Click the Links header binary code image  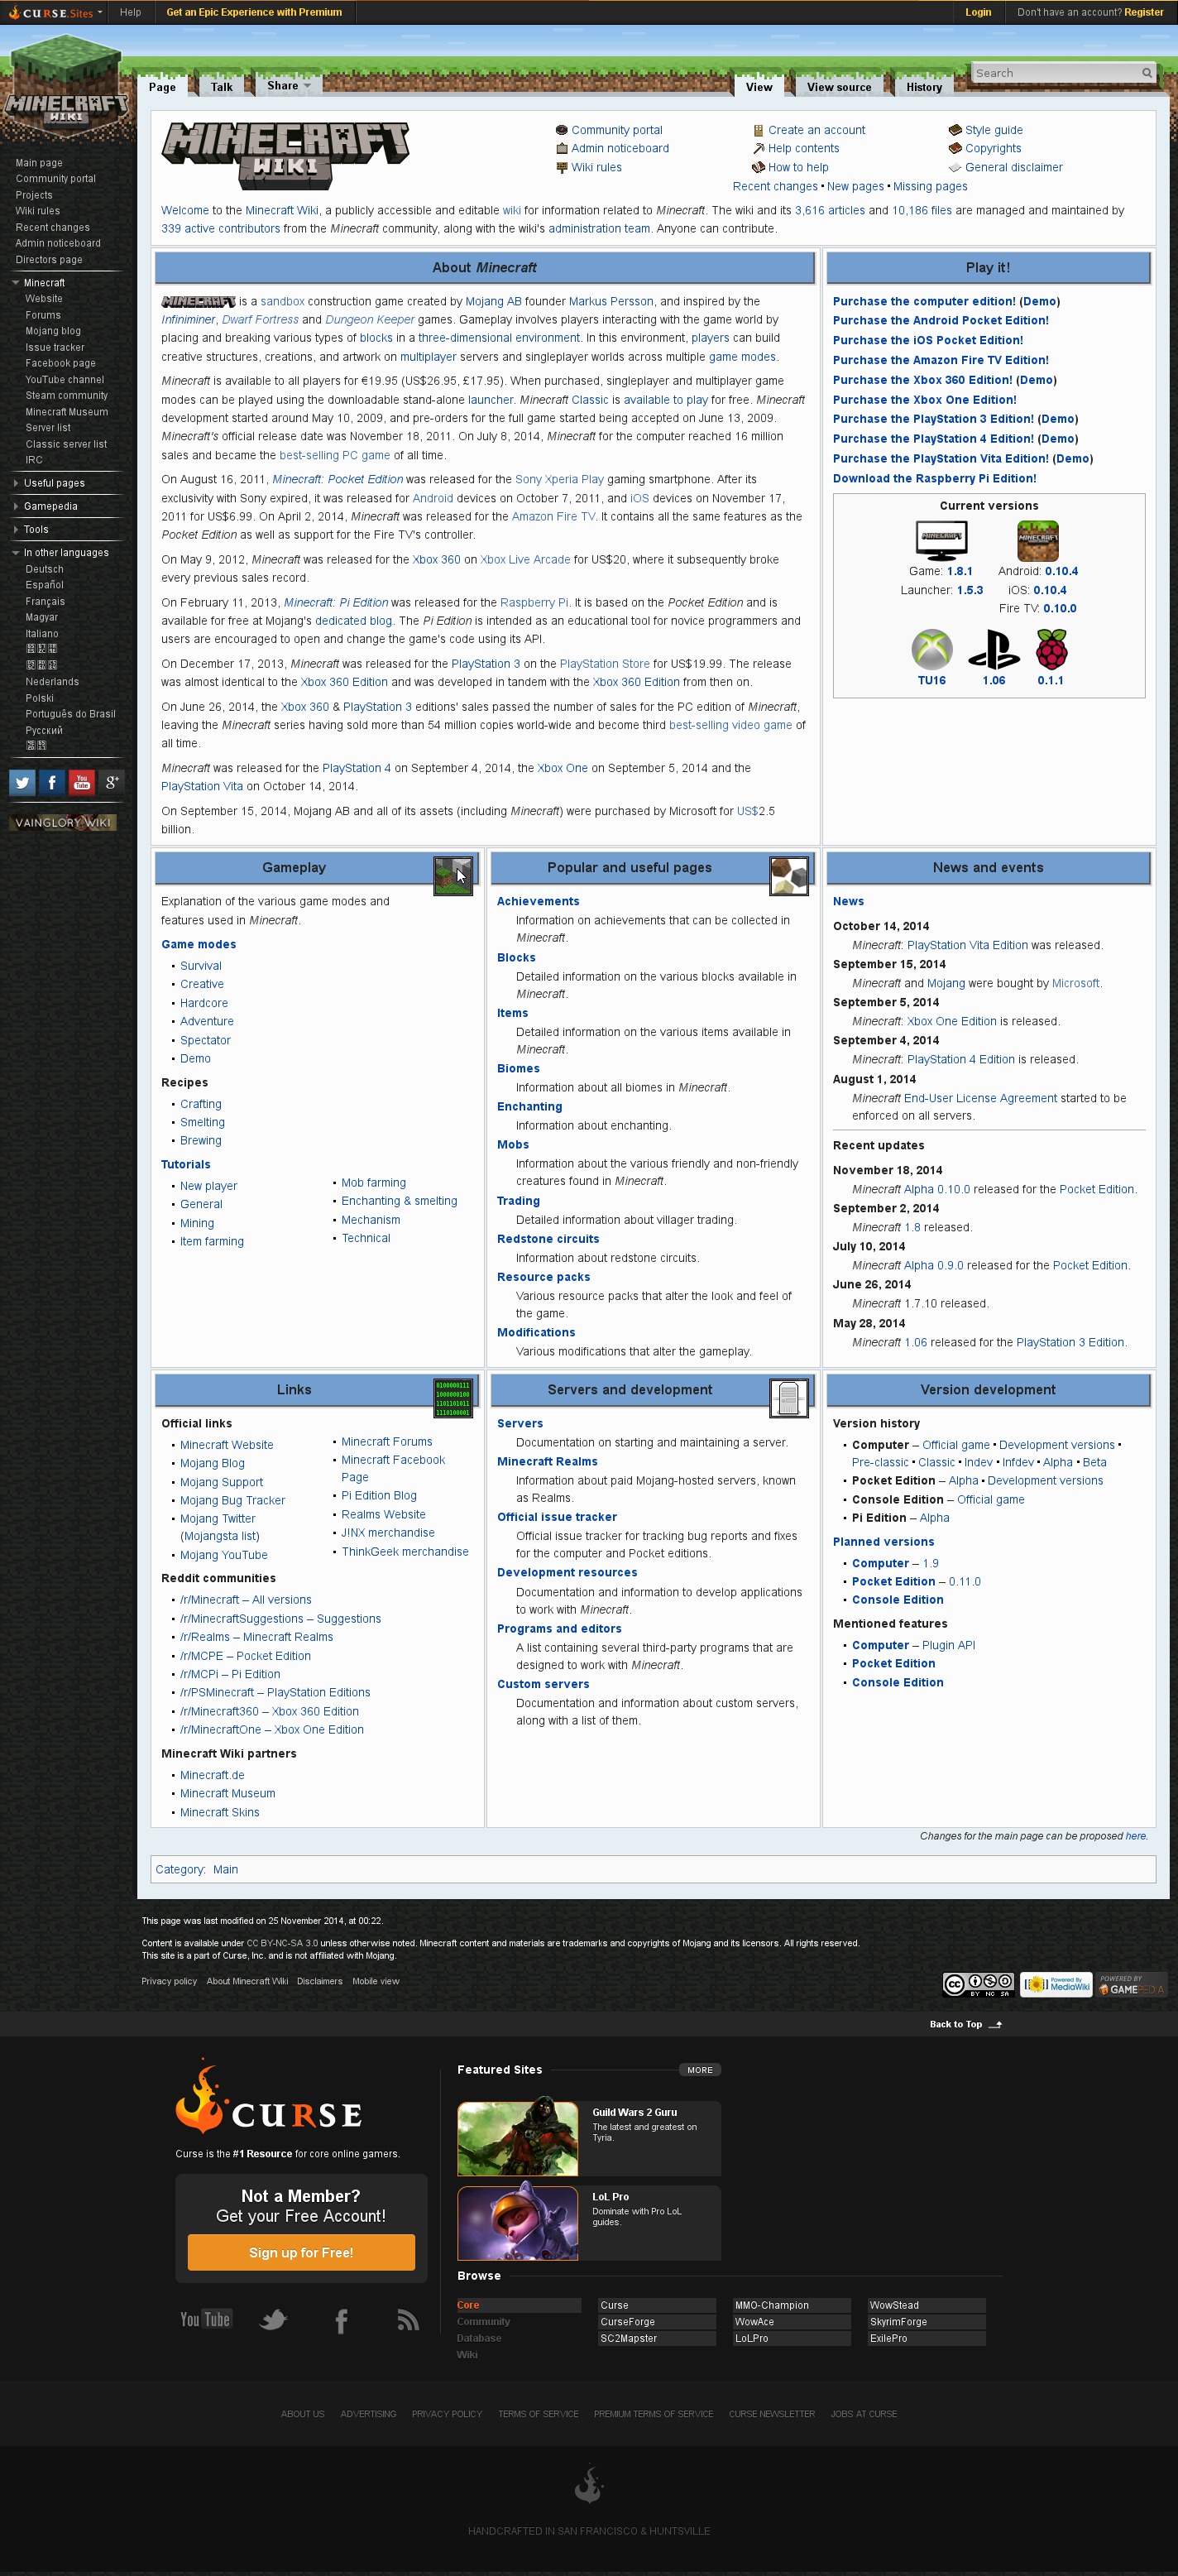(453, 1398)
